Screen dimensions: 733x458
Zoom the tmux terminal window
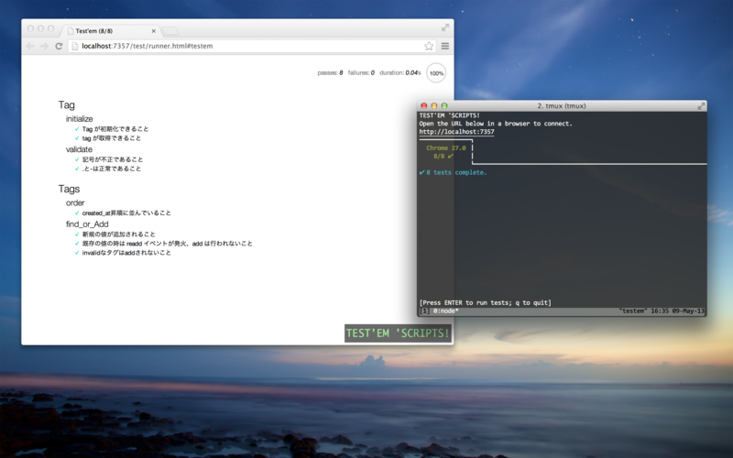(444, 106)
